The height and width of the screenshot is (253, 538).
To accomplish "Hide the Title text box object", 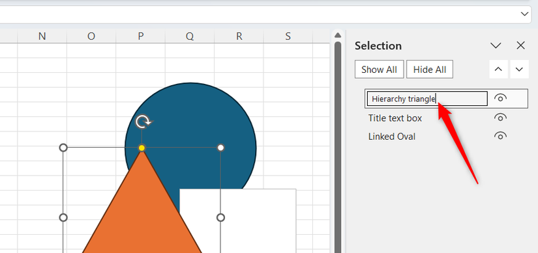I will [500, 118].
